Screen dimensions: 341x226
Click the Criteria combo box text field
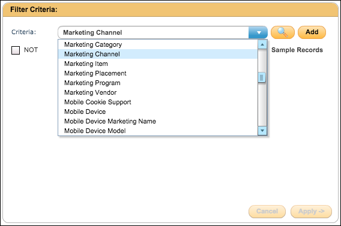click(153, 32)
